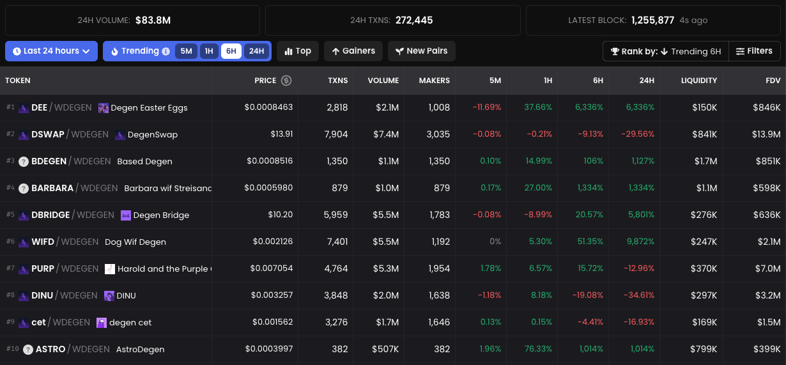Viewport: 786px width, 365px height.
Task: Open the Gainers list
Action: click(x=353, y=51)
